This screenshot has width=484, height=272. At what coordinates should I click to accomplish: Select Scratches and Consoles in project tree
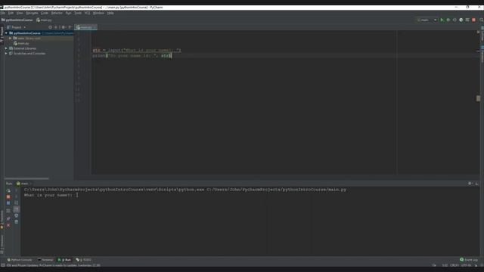tap(29, 54)
